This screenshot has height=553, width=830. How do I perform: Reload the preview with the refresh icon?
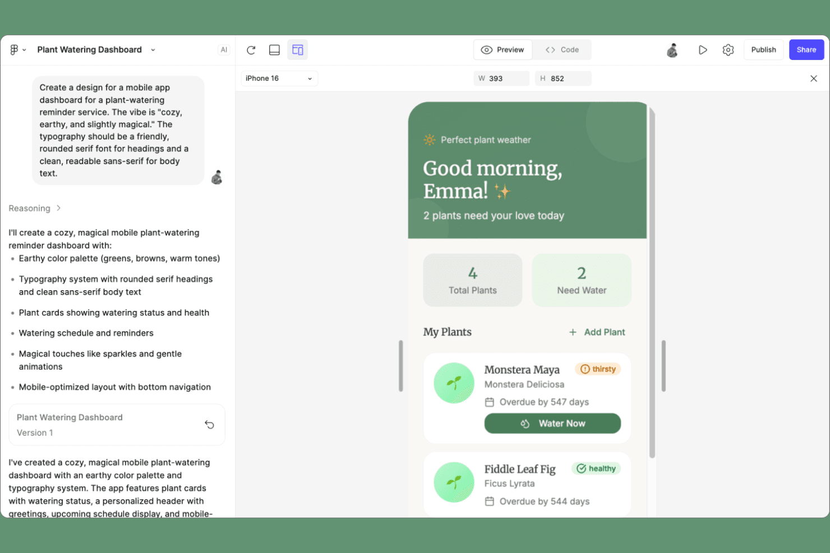251,50
